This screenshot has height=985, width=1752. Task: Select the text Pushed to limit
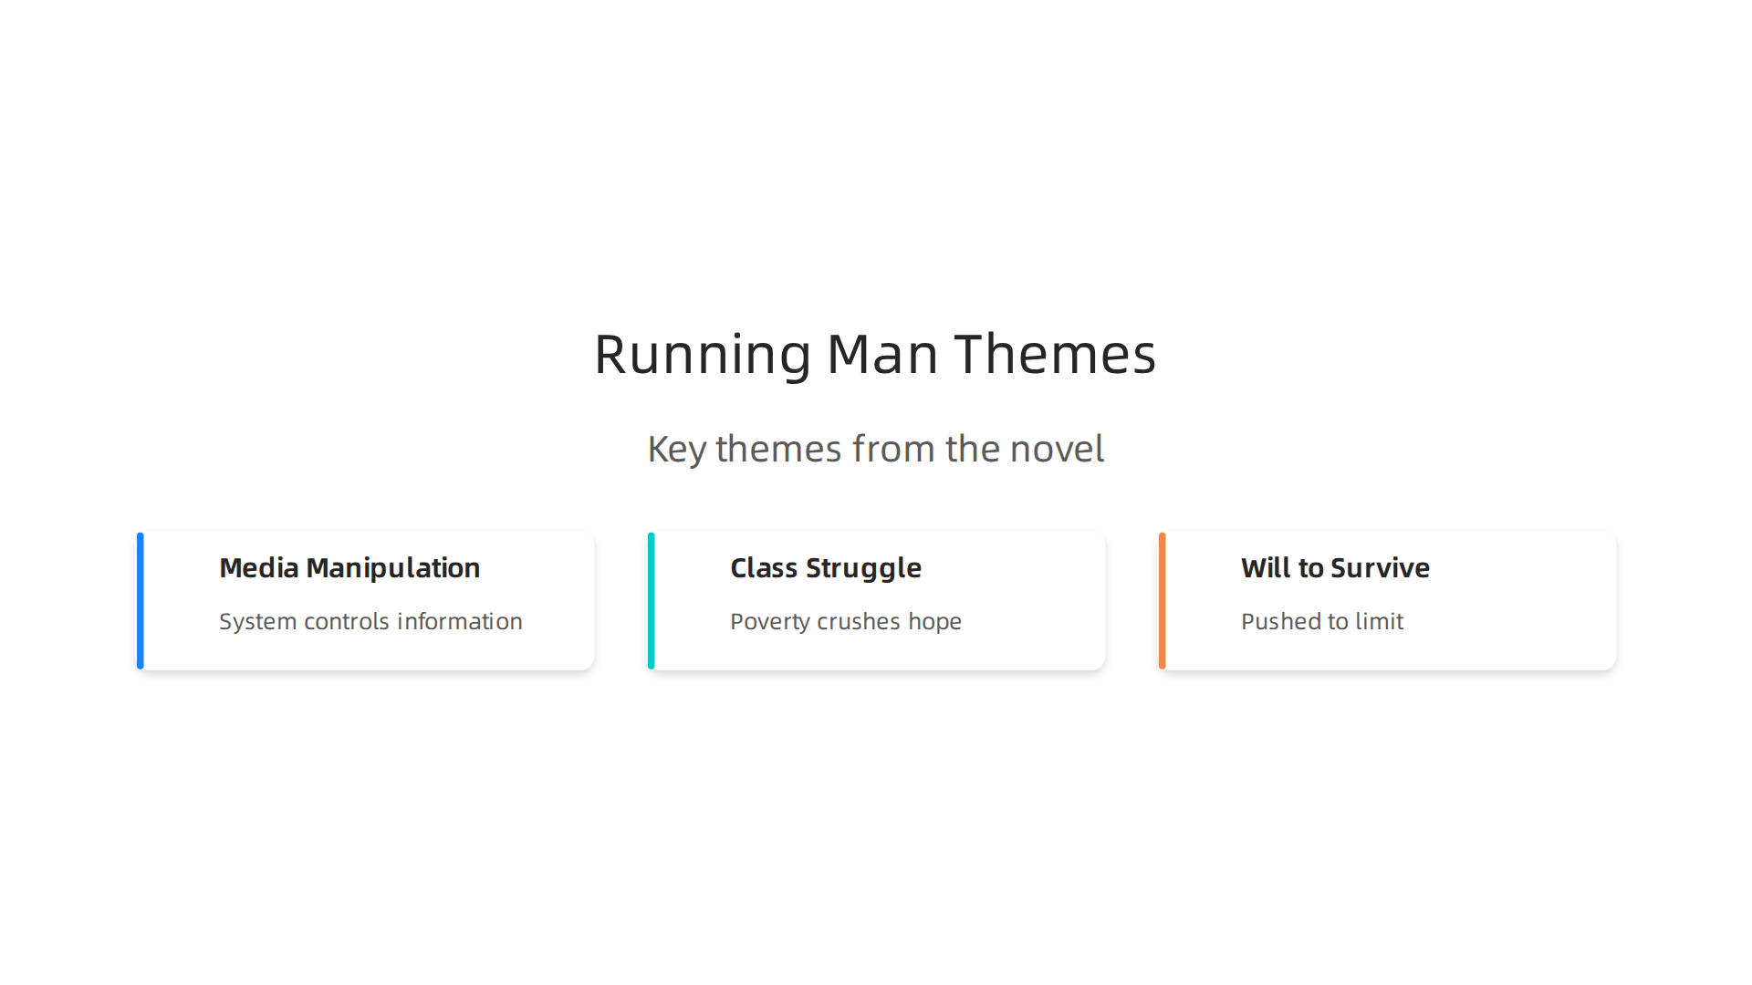pos(1322,621)
